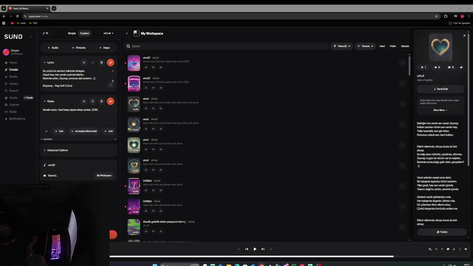Click the Remix/Edit button
This screenshot has width=473, height=266.
click(x=441, y=89)
